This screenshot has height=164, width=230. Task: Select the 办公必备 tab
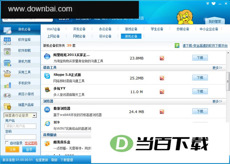(105, 29)
